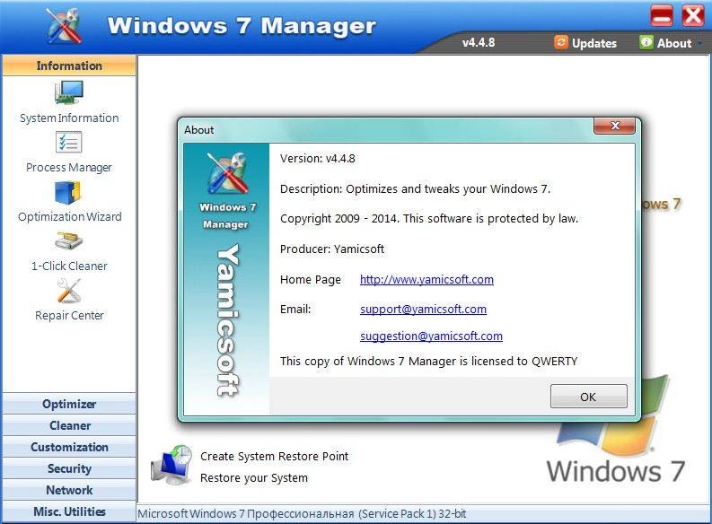
Task: Select the Information category tab
Action: coord(69,65)
